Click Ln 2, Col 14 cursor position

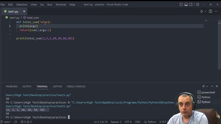(x=100, y=122)
